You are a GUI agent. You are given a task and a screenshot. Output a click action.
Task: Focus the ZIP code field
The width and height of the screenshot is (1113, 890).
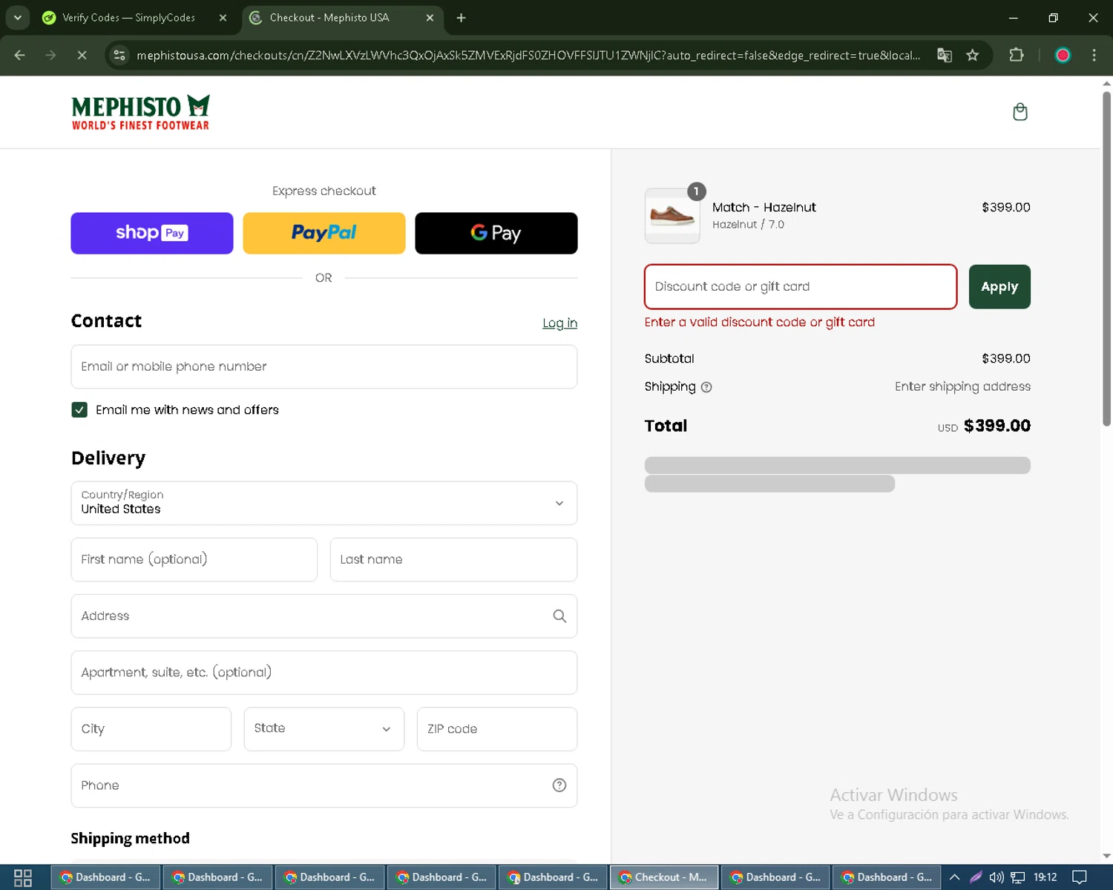[x=497, y=728]
